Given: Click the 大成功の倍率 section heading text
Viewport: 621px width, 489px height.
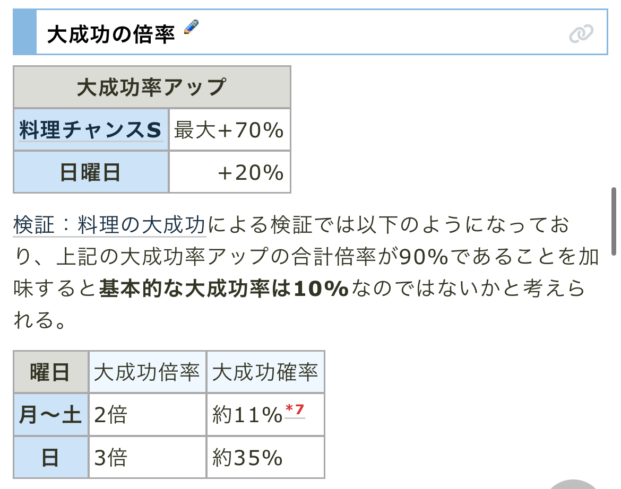Looking at the screenshot, I should (x=111, y=34).
